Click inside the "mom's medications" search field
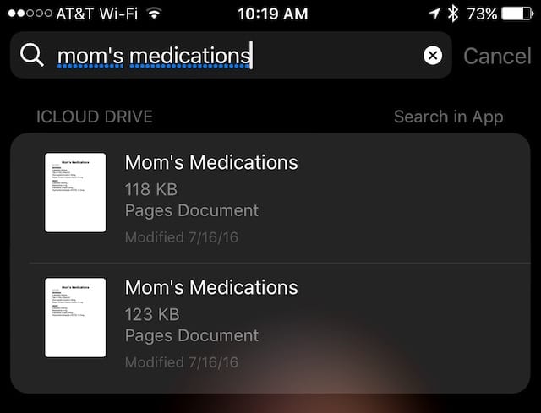Viewport: 541px width, 413px height. 228,56
